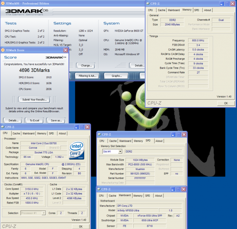Click the Part Number 991525 field
237x229 pixels.
coord(140,173)
